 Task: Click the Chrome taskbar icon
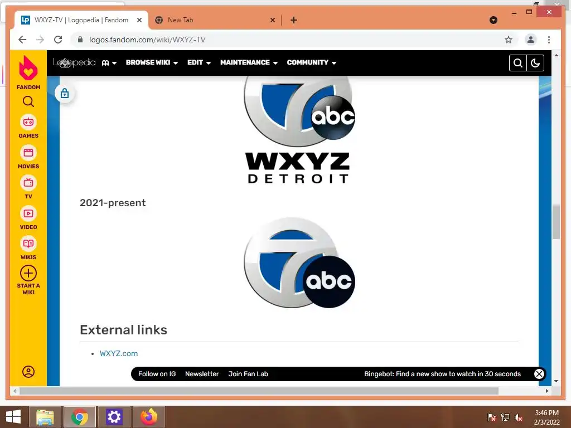pos(80,417)
